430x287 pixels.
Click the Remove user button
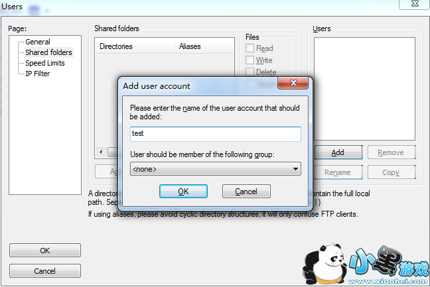point(391,152)
